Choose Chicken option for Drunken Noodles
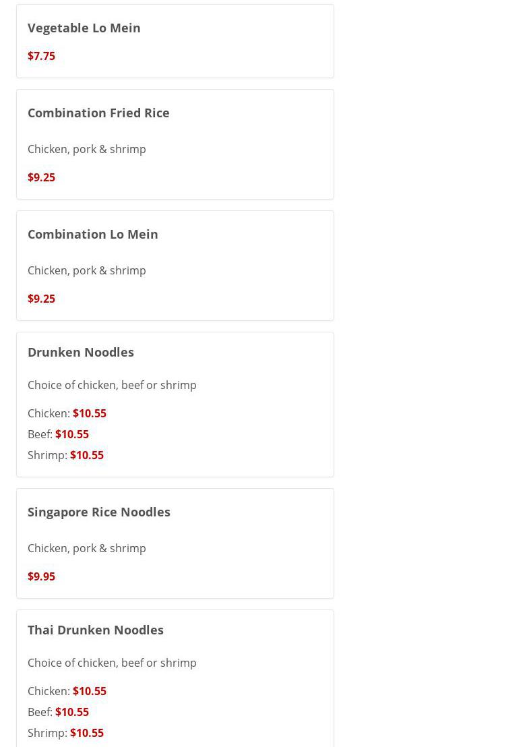Image resolution: width=529 pixels, height=747 pixels. pyautogui.click(x=67, y=413)
